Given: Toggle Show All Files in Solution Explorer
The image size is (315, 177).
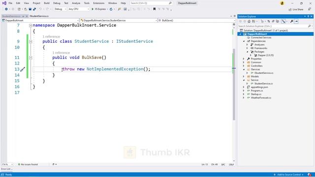Looking at the screenshot, I should (x=278, y=21).
